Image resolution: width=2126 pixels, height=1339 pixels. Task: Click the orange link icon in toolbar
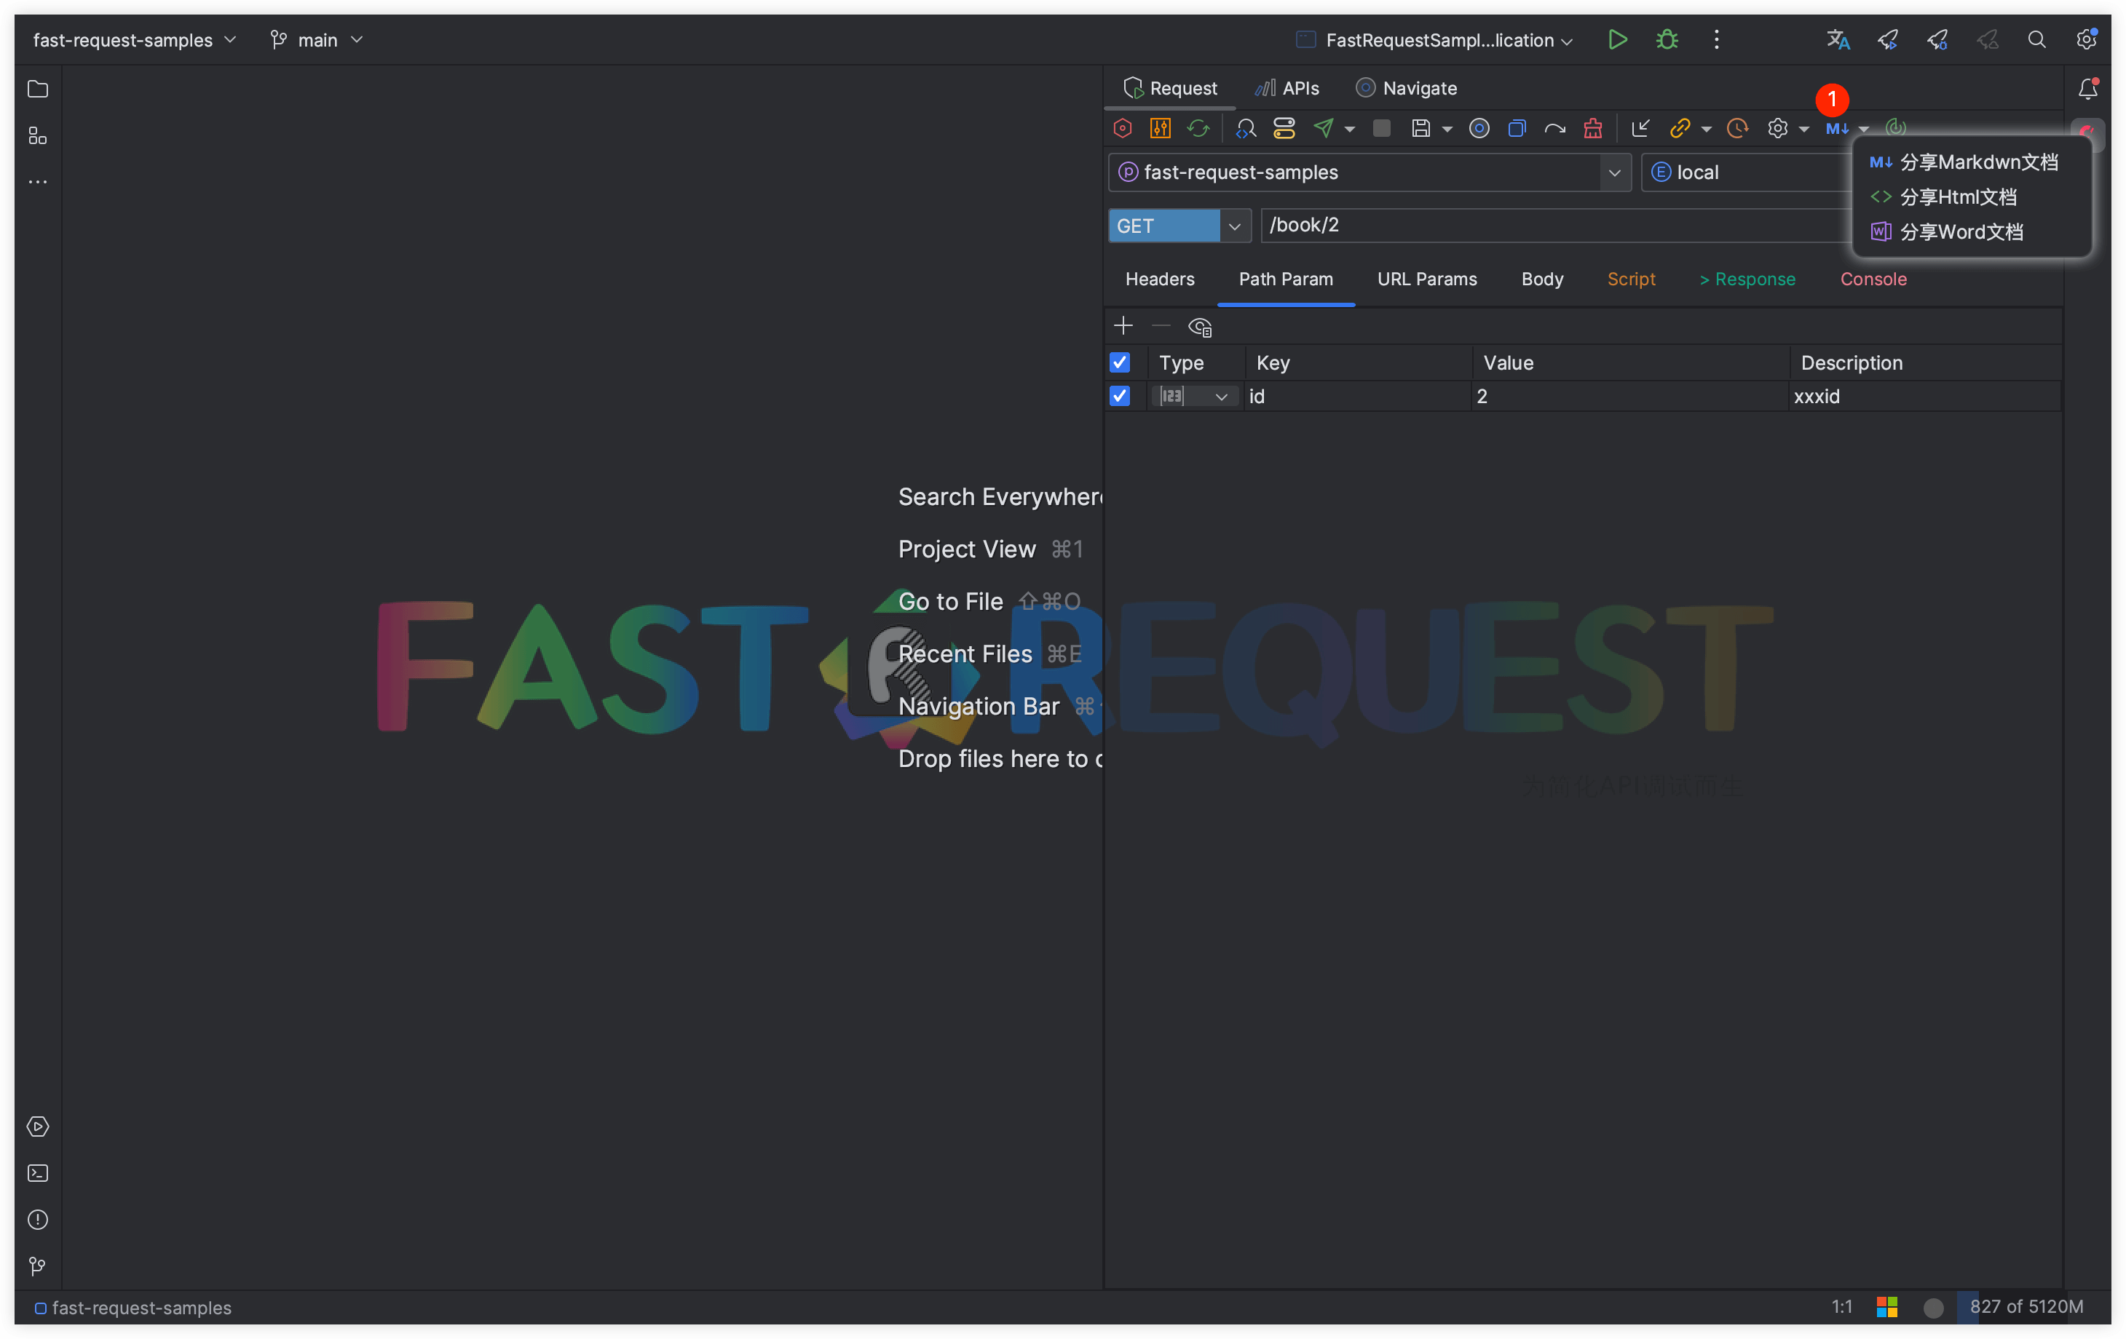(1679, 129)
